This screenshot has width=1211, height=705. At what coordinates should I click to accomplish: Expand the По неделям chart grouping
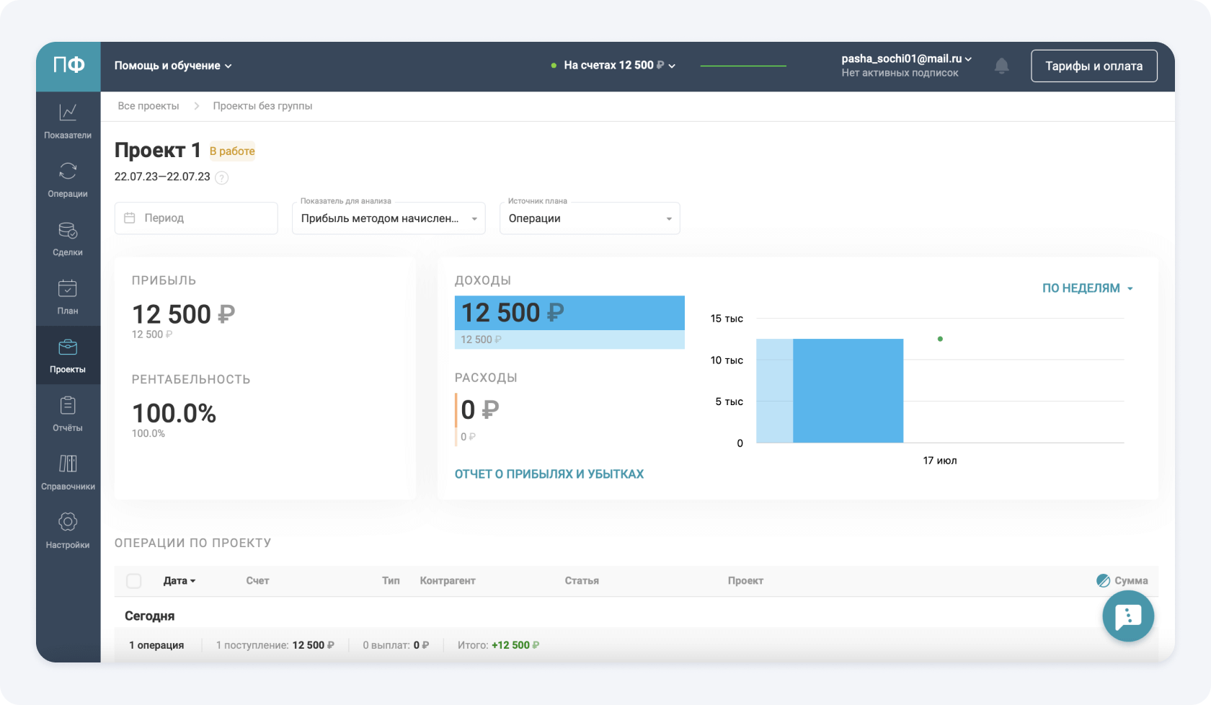tap(1087, 288)
